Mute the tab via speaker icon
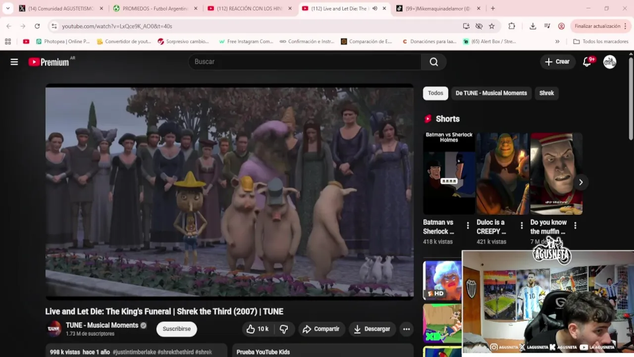 pos(375,8)
